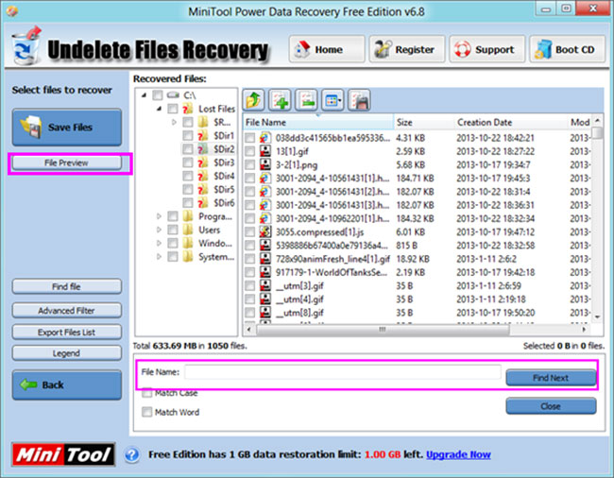614x478 pixels.
Task: Expand the Progra... folder node
Action: point(159,216)
